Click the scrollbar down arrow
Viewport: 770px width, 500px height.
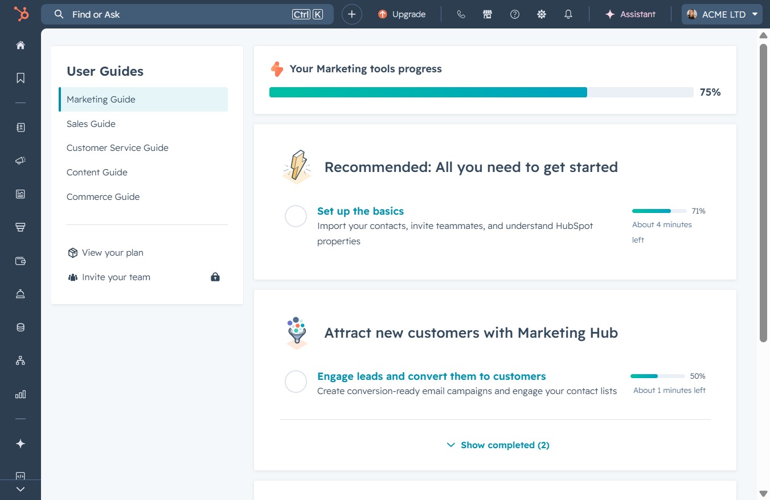[764, 493]
